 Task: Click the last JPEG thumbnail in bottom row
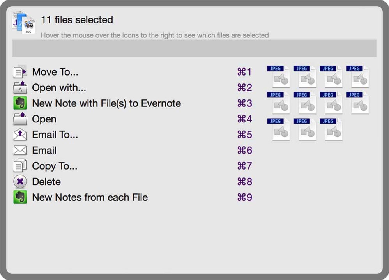(x=332, y=129)
